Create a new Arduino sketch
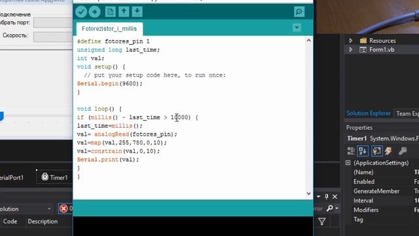This screenshot has width=419, height=236. pos(110,12)
